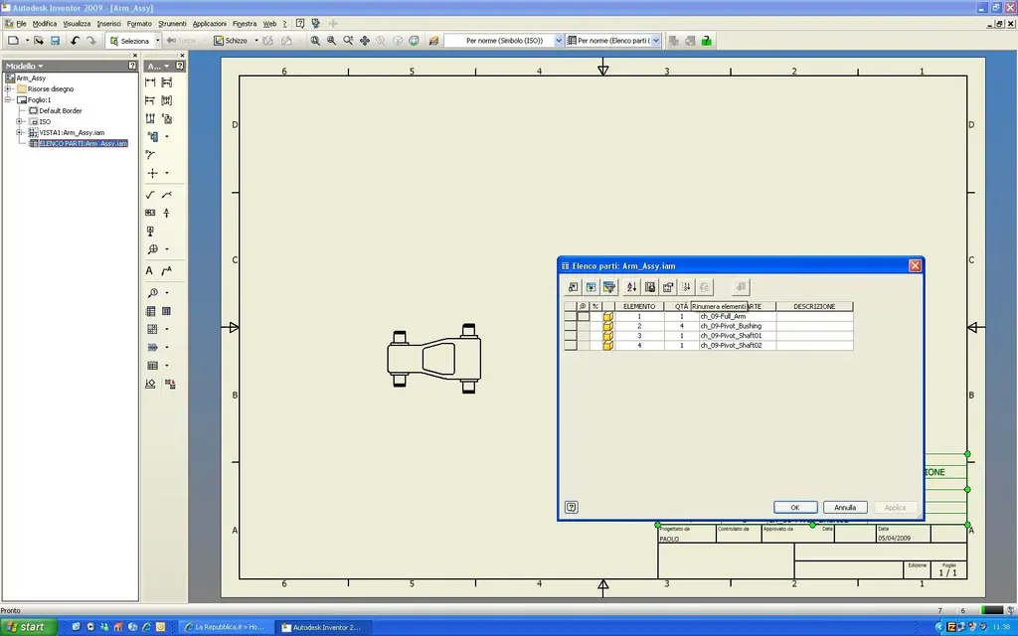Click the Schizzo button in toolbar
Image resolution: width=1018 pixels, height=636 pixels.
point(231,40)
